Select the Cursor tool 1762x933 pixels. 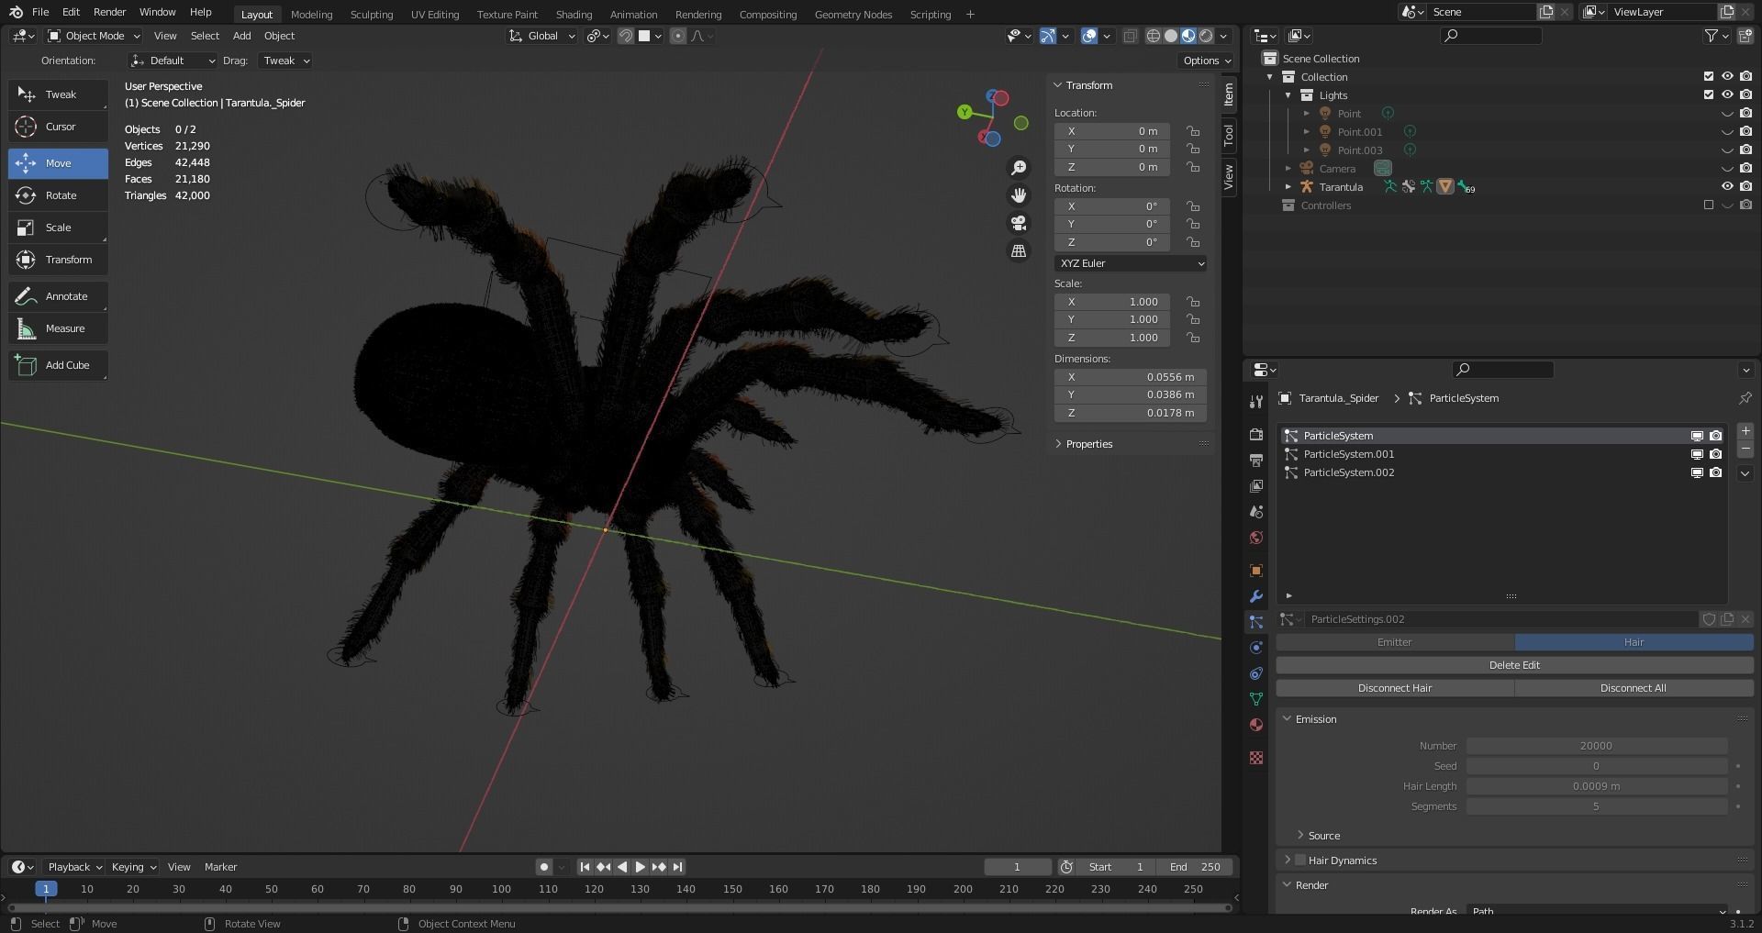click(x=58, y=127)
